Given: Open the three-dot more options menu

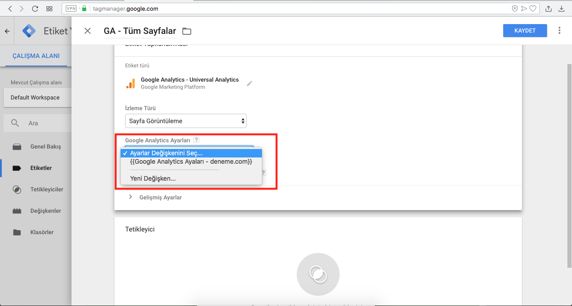Looking at the screenshot, I should 559,30.
